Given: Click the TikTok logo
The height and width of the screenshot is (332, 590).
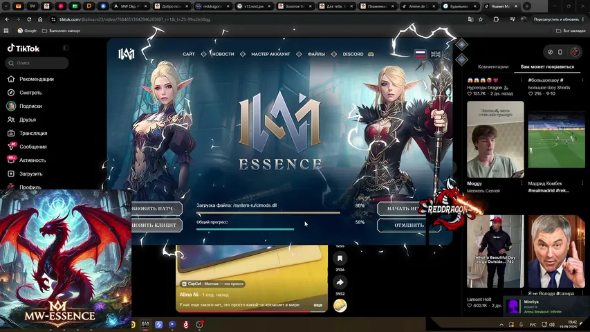Looking at the screenshot, I should [24, 48].
